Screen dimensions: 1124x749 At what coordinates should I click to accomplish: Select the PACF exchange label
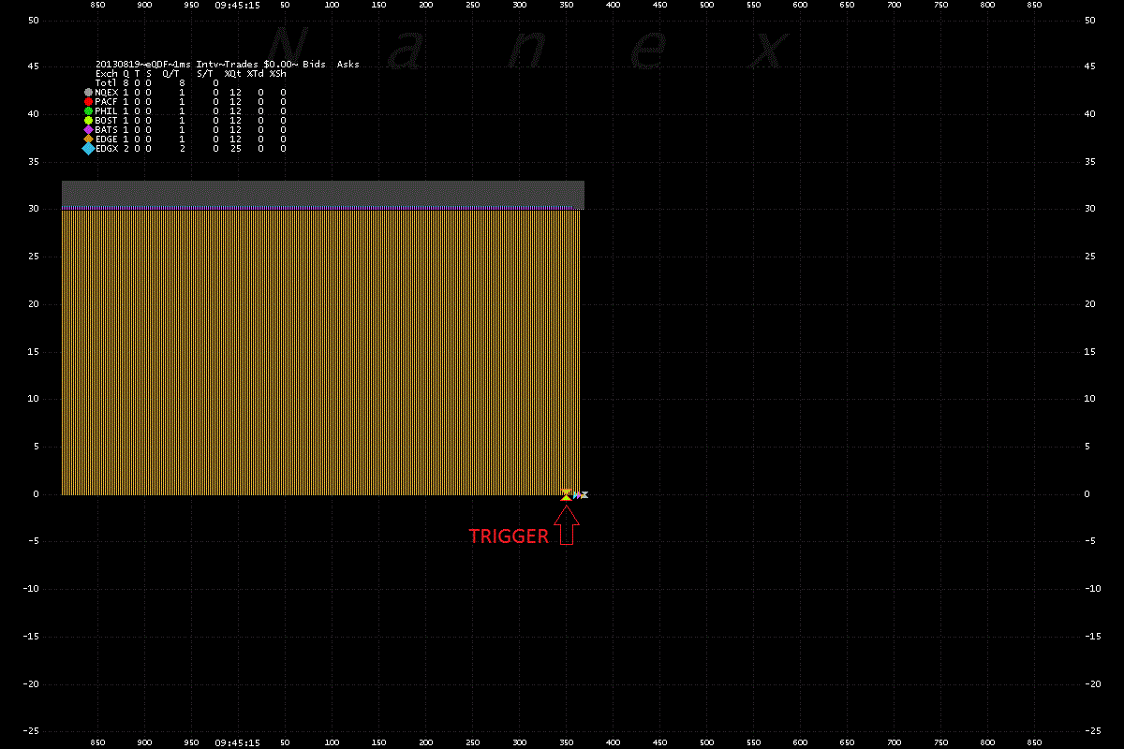click(x=106, y=101)
